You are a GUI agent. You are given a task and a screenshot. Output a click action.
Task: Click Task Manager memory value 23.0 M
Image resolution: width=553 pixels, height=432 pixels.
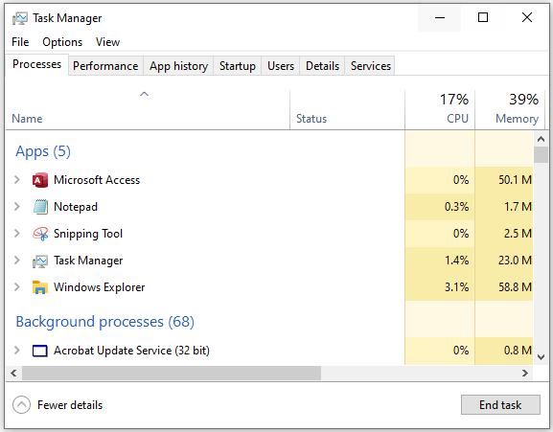pos(515,261)
